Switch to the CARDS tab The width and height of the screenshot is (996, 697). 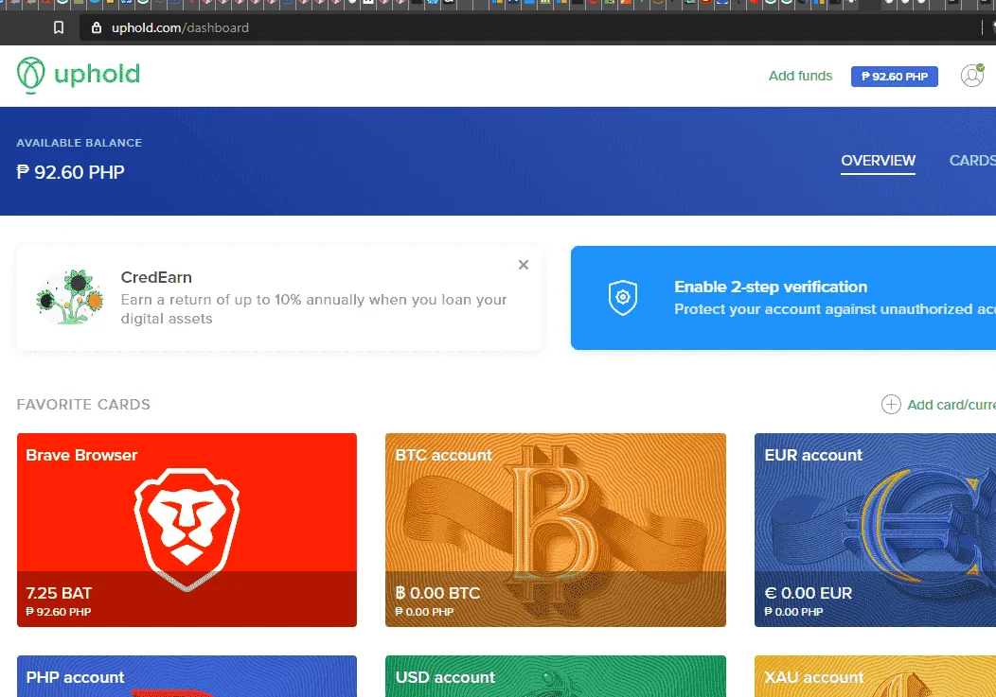(972, 161)
